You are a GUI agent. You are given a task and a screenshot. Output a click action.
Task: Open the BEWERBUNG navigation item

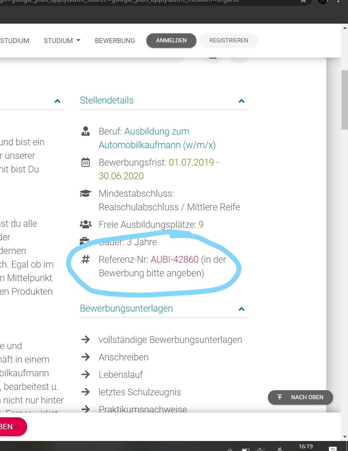[x=115, y=41]
